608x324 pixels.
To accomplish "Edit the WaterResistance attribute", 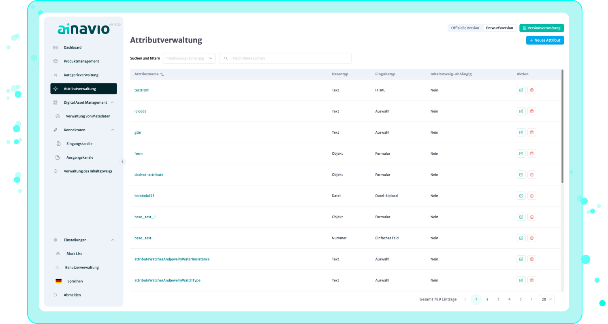I will click(x=521, y=259).
